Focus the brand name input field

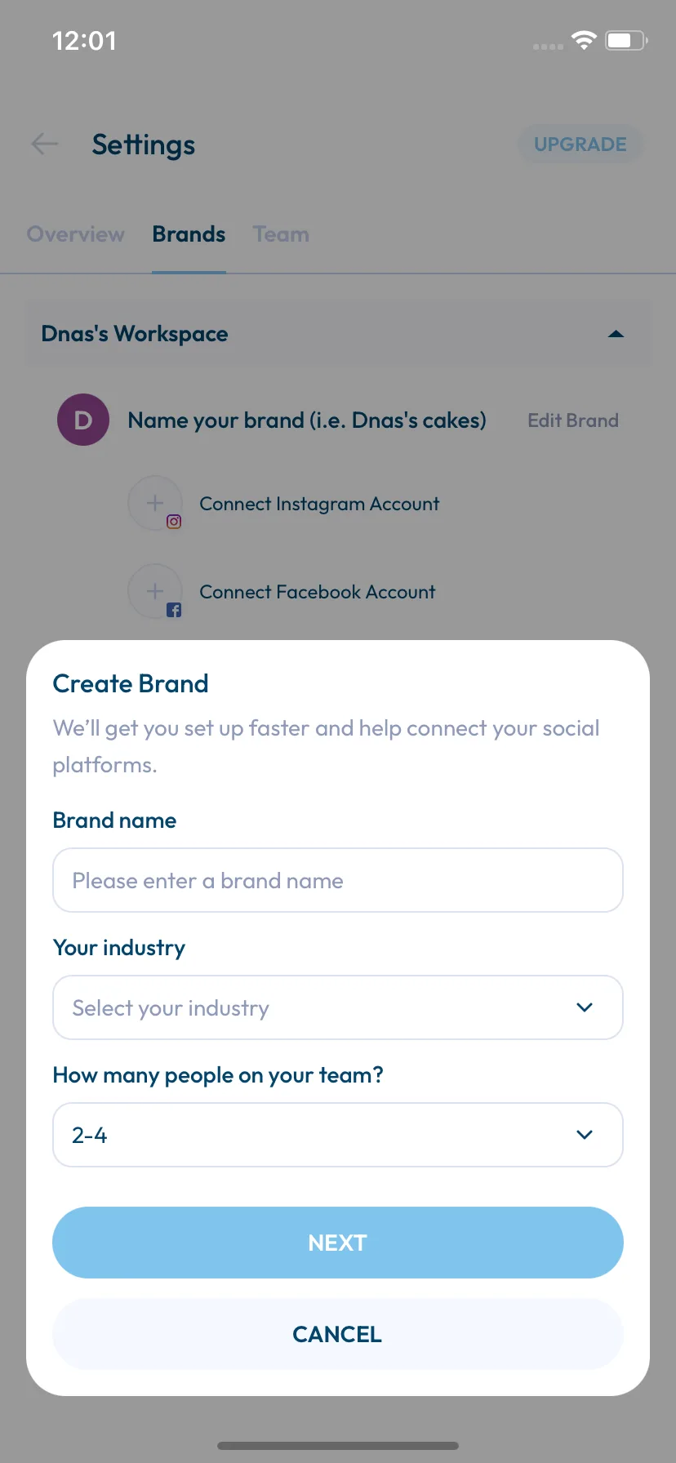338,880
